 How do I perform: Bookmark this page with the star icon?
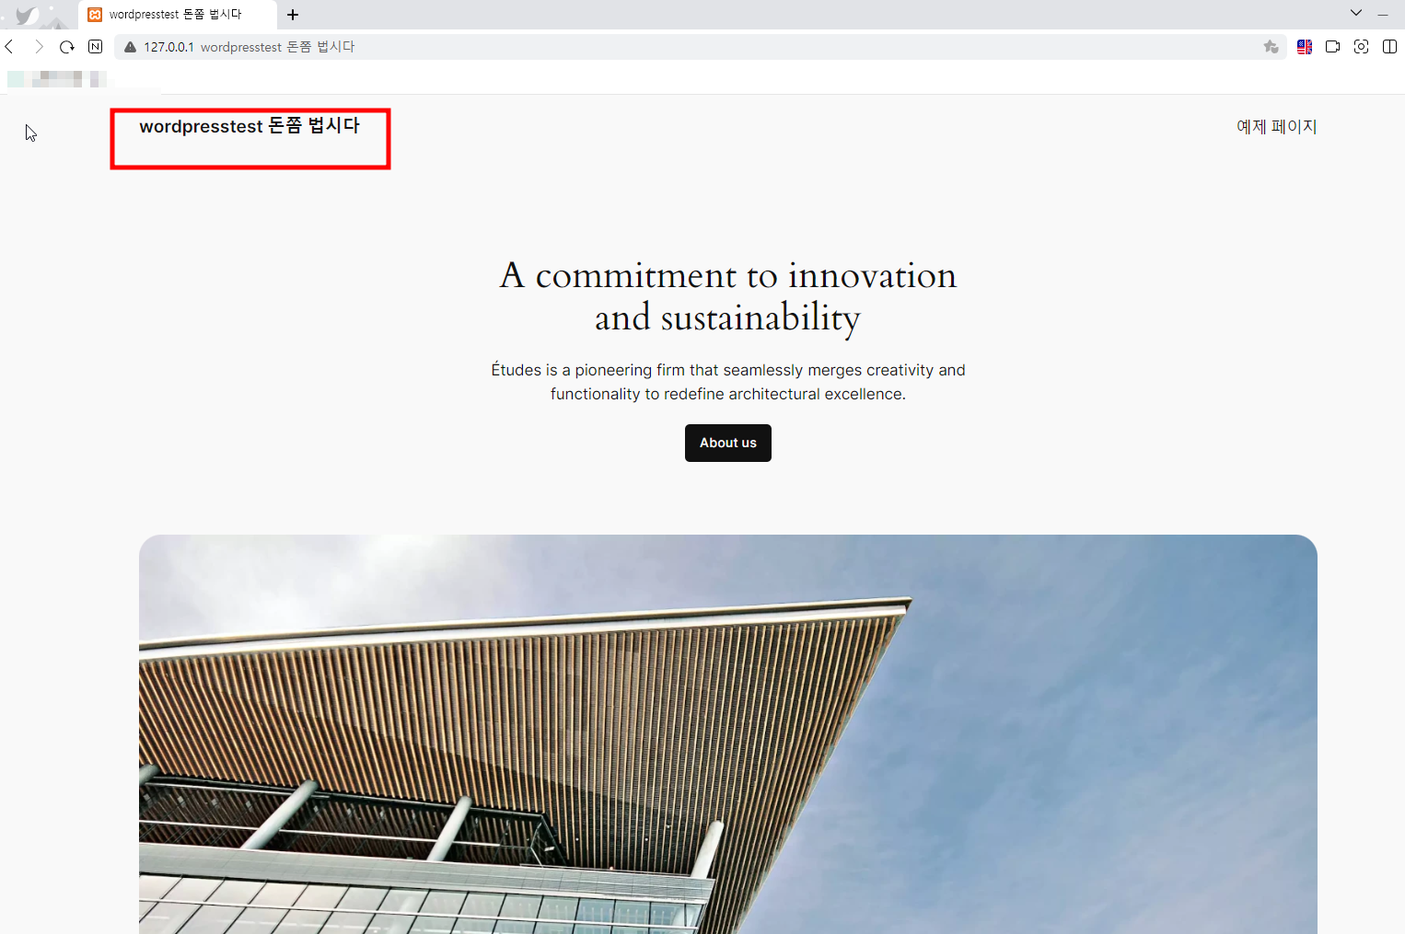tap(1271, 47)
